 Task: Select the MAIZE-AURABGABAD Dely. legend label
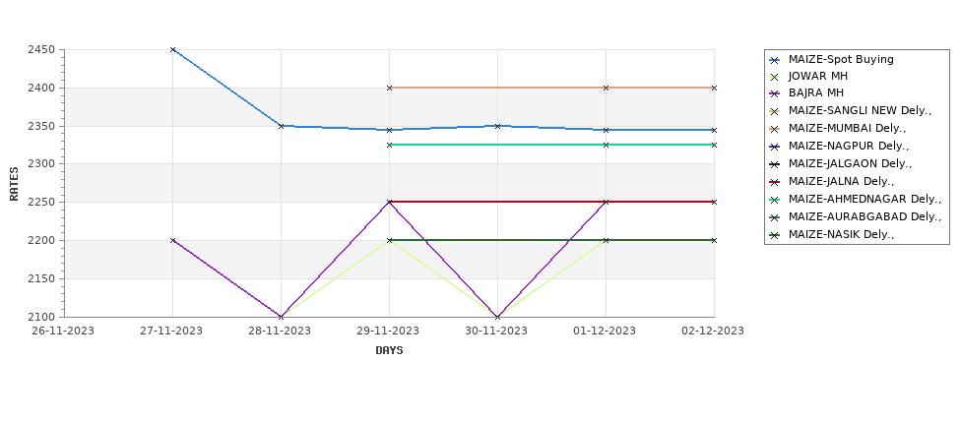point(864,216)
